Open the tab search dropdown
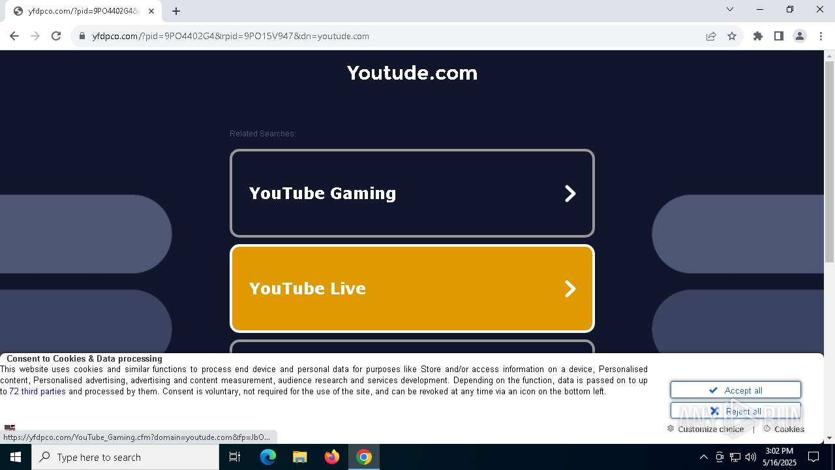The height and width of the screenshot is (470, 835). 730,9
